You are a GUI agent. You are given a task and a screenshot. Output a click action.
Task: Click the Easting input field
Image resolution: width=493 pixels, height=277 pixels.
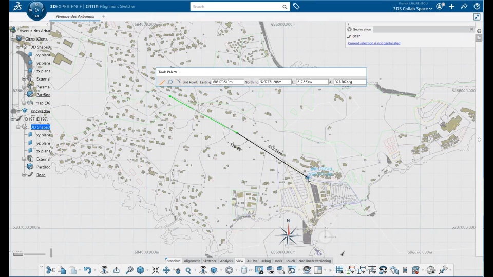tap(227, 82)
